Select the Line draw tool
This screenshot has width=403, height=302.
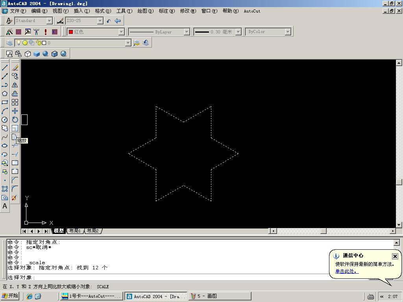(5, 68)
